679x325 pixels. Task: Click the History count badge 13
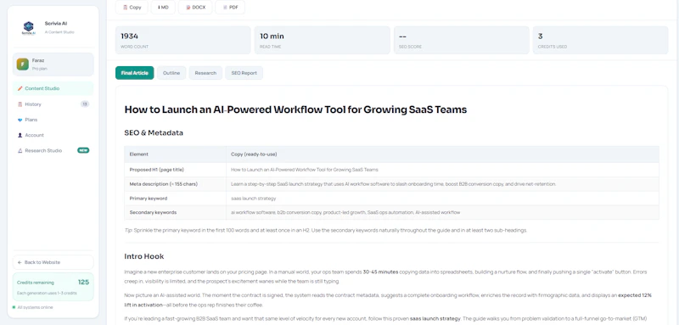point(85,104)
